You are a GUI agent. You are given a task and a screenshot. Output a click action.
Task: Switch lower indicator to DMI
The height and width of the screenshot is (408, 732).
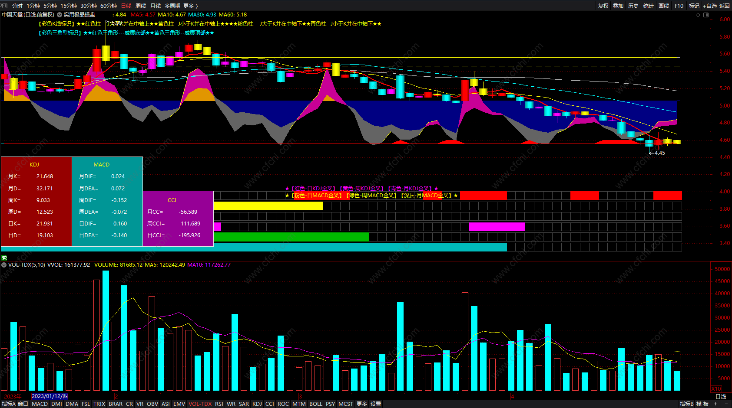coord(57,404)
